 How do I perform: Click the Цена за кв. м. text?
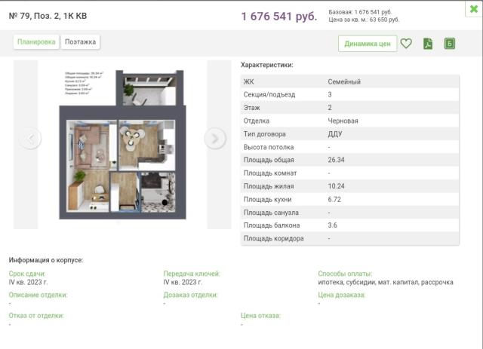pyautogui.click(x=365, y=20)
